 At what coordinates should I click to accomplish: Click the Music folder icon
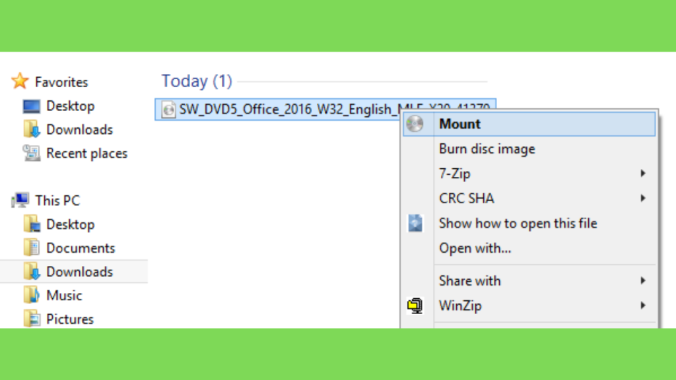click(x=32, y=296)
